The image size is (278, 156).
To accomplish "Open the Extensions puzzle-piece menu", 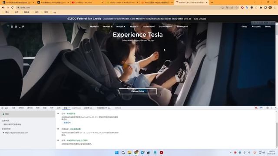I will coord(261,7).
